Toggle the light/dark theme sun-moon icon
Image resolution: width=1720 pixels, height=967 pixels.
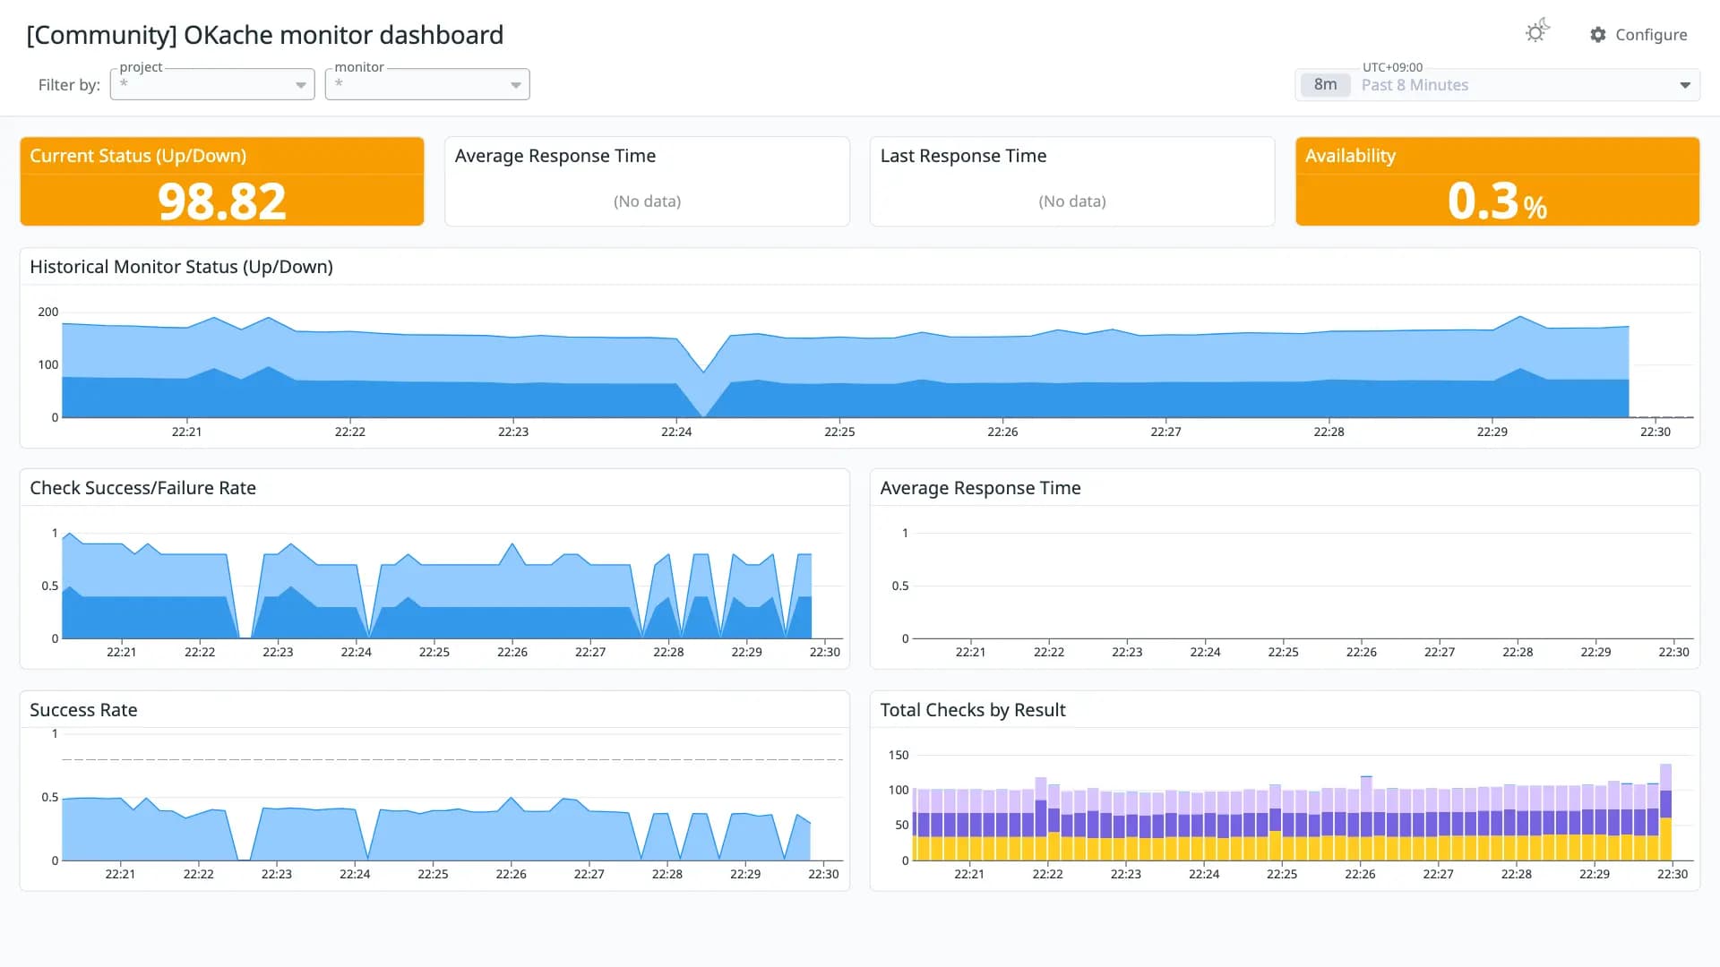click(x=1537, y=32)
